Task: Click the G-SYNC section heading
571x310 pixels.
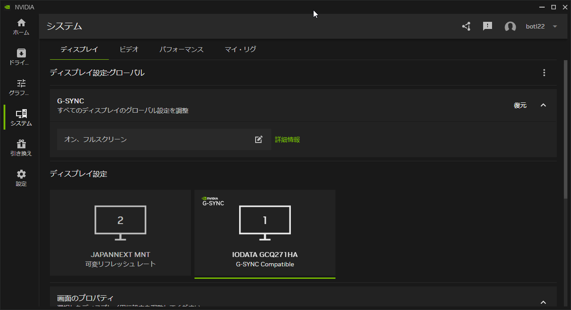Action: point(70,101)
